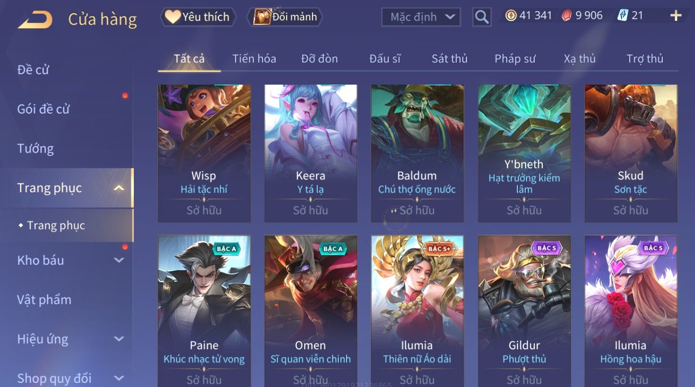Open the search magnifier icon
The height and width of the screenshot is (387, 695).
482,17
